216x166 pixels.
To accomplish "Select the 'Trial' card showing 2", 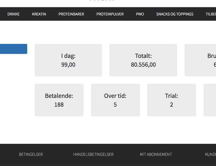I will [171, 100].
